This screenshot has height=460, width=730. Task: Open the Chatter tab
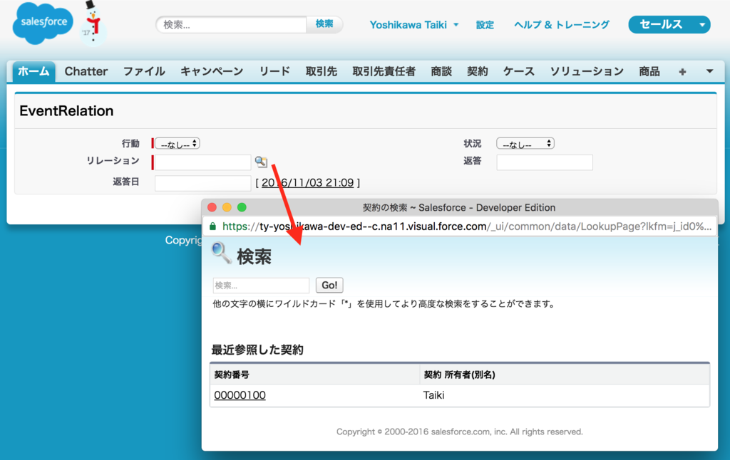tap(86, 72)
